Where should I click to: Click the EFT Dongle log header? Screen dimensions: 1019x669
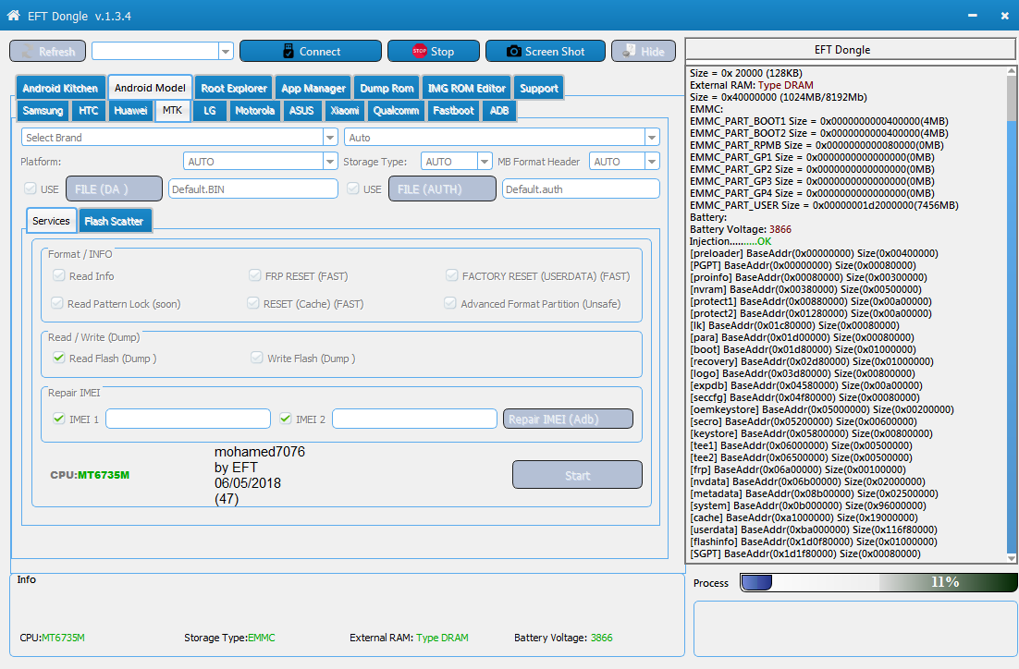850,49
